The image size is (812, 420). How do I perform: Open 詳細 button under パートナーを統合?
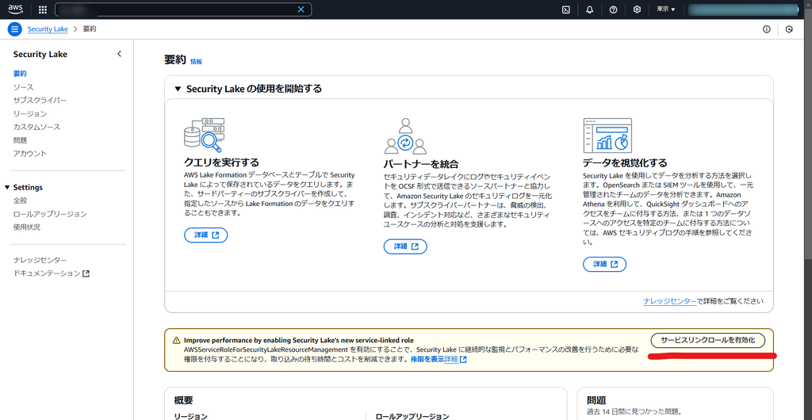click(x=405, y=246)
